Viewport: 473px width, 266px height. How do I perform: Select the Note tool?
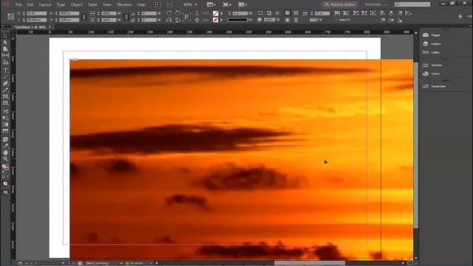point(5,140)
